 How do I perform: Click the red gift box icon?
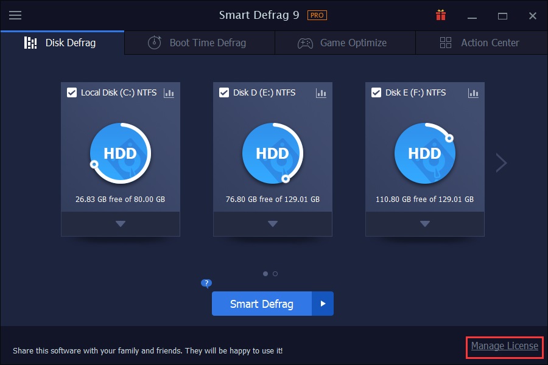pyautogui.click(x=441, y=15)
